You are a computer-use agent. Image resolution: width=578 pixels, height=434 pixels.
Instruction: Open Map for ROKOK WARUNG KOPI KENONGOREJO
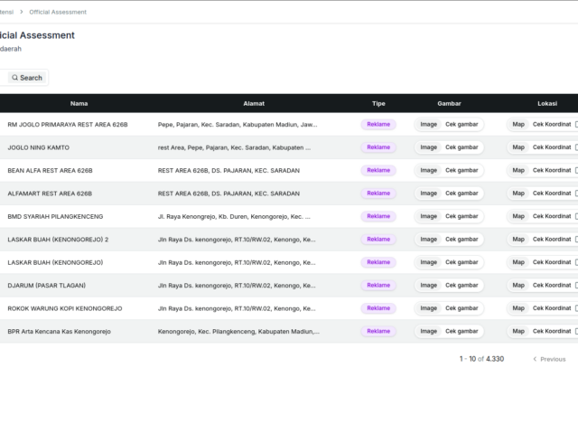518,308
